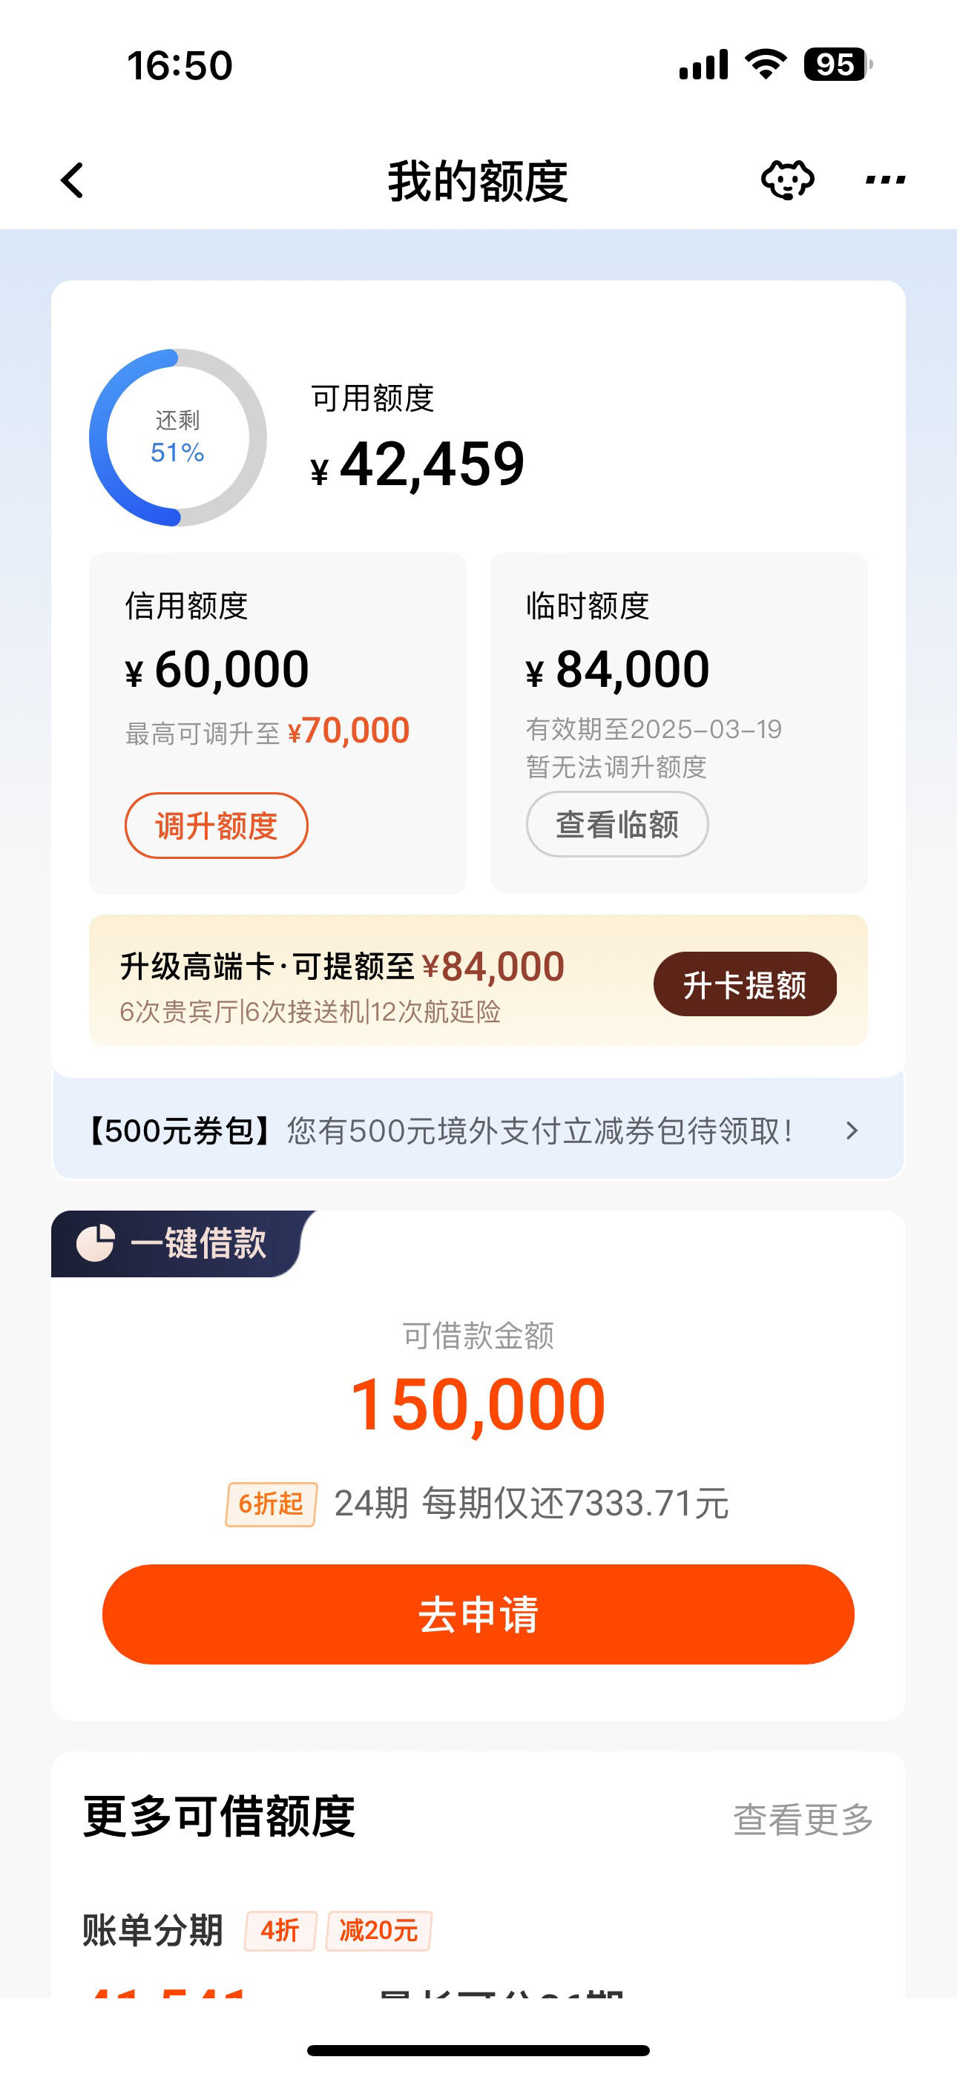Open the customer service mascot icon
This screenshot has width=957, height=2074.
pos(787,180)
